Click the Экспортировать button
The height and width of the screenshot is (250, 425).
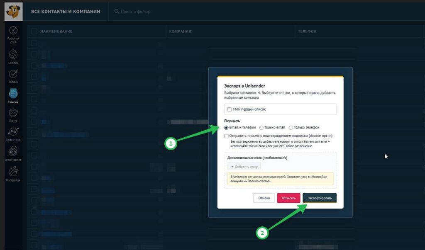tap(320, 198)
